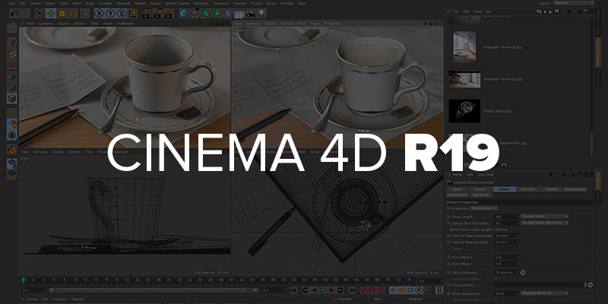The width and height of the screenshot is (608, 304).
Task: Switch to the Stereoscopic tab
Action: point(575,189)
